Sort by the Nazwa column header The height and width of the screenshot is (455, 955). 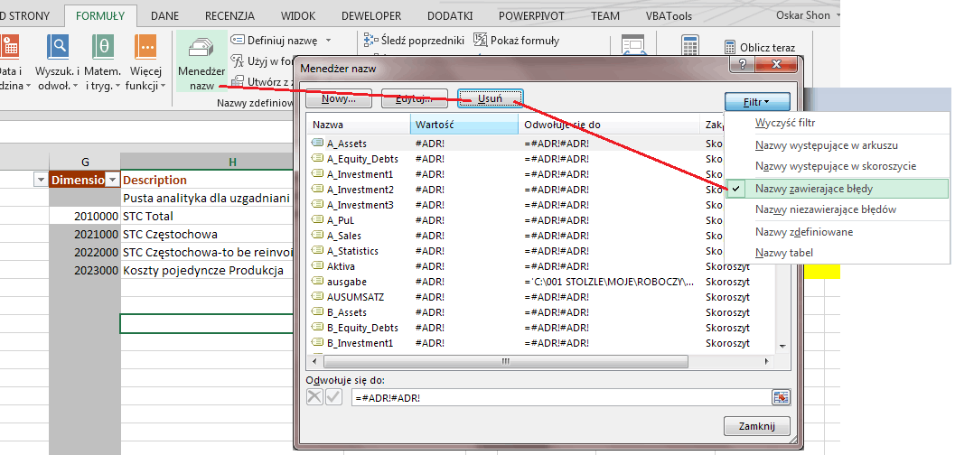coord(359,125)
